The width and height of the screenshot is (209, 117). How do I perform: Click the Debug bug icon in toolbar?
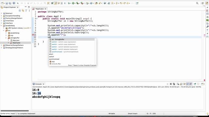69,3
